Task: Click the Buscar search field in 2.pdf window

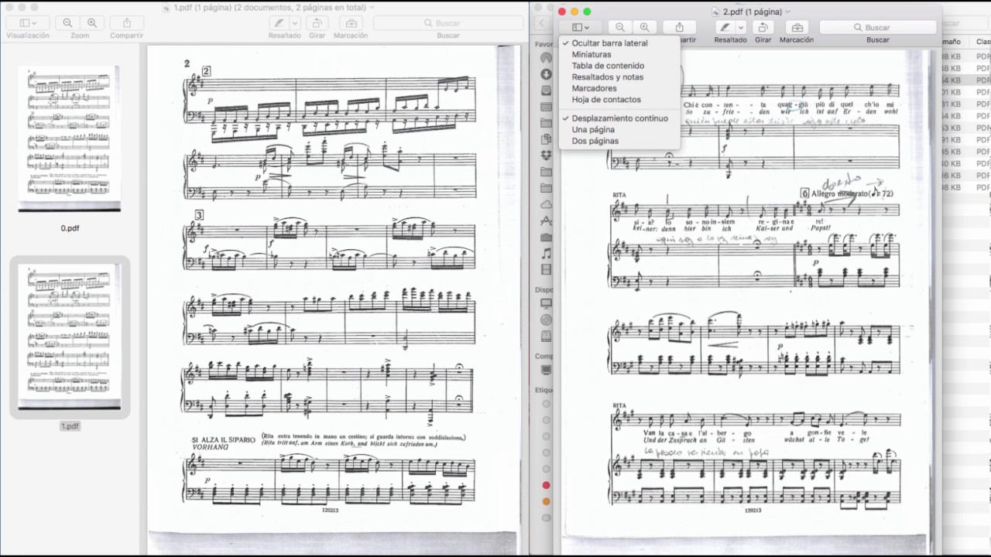Action: [x=877, y=27]
